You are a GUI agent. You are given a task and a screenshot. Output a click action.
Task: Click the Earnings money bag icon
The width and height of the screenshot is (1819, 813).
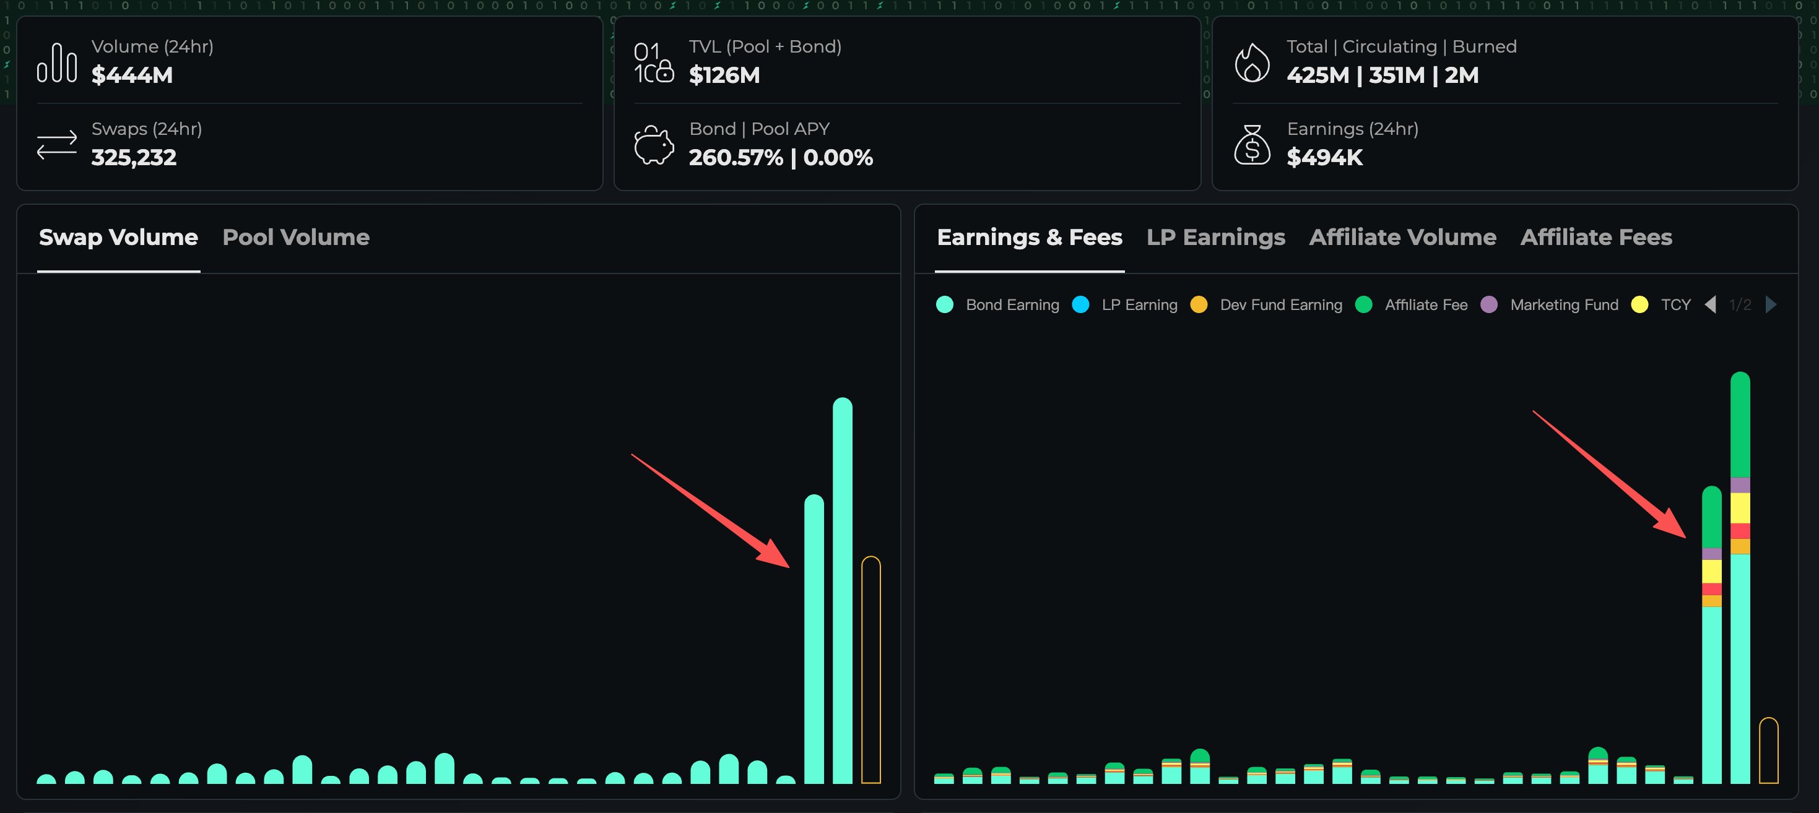pyautogui.click(x=1252, y=145)
